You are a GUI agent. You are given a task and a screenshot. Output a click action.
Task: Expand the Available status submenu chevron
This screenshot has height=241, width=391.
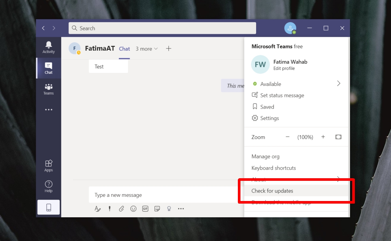(x=339, y=84)
